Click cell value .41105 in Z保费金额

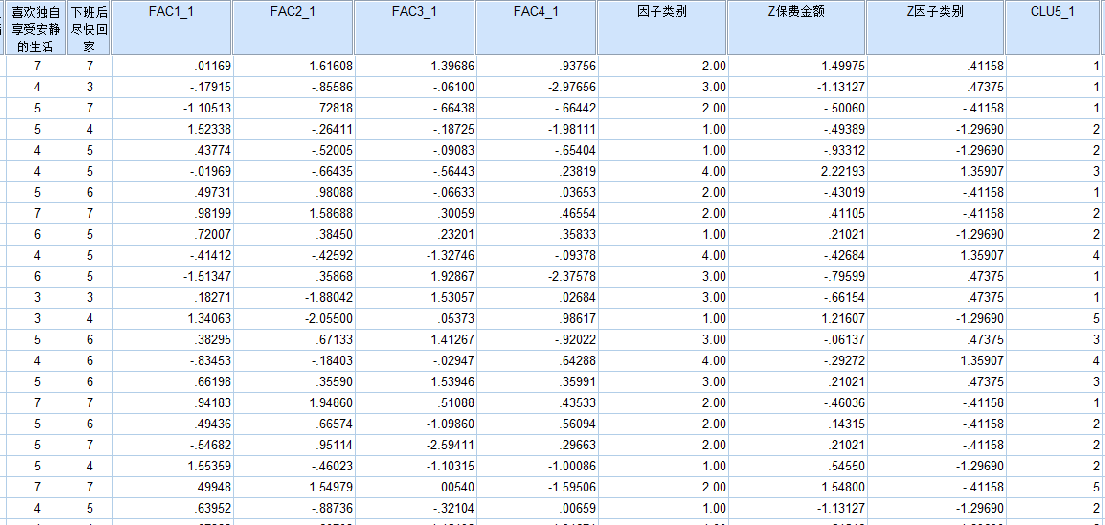797,213
